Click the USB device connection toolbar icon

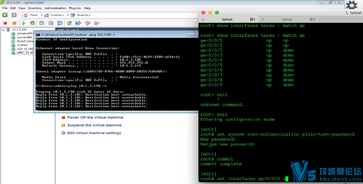[x=97, y=23]
